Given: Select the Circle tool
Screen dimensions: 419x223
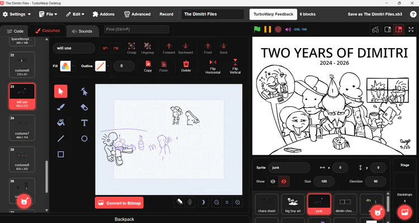Looking at the screenshot, I should tap(84, 139).
